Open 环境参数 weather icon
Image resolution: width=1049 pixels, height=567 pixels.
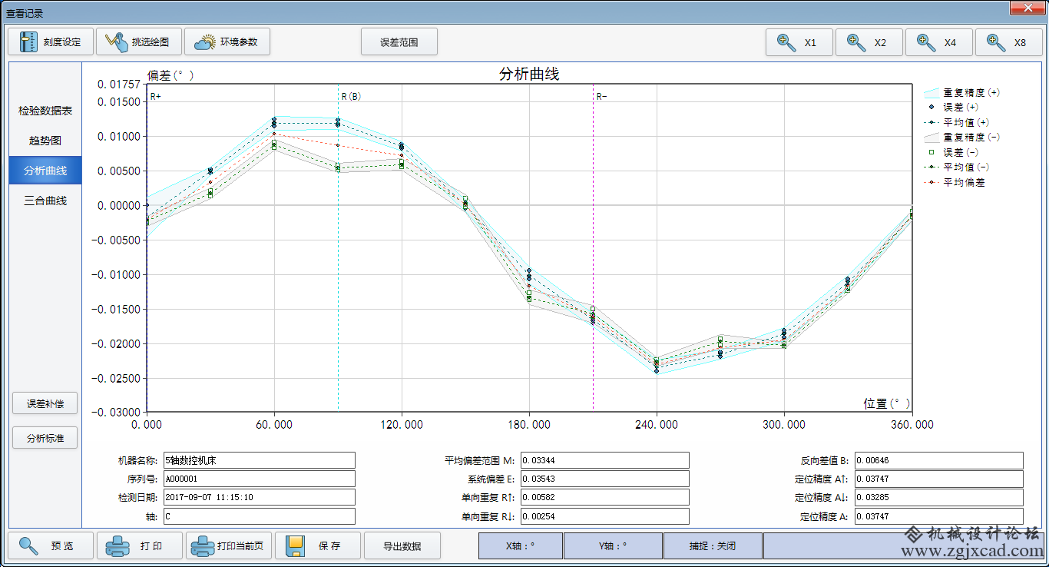click(x=204, y=42)
